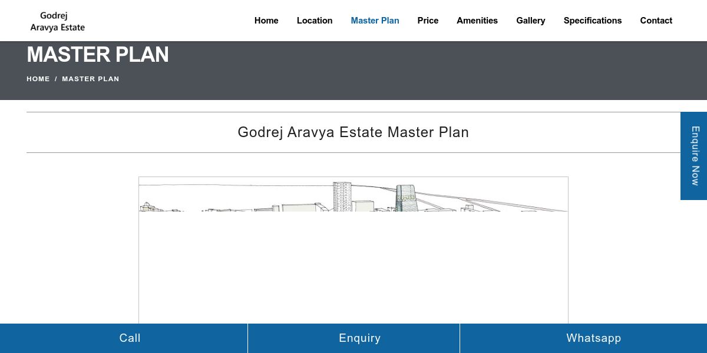Open the Enquiry button in bottom bar

tap(353, 338)
